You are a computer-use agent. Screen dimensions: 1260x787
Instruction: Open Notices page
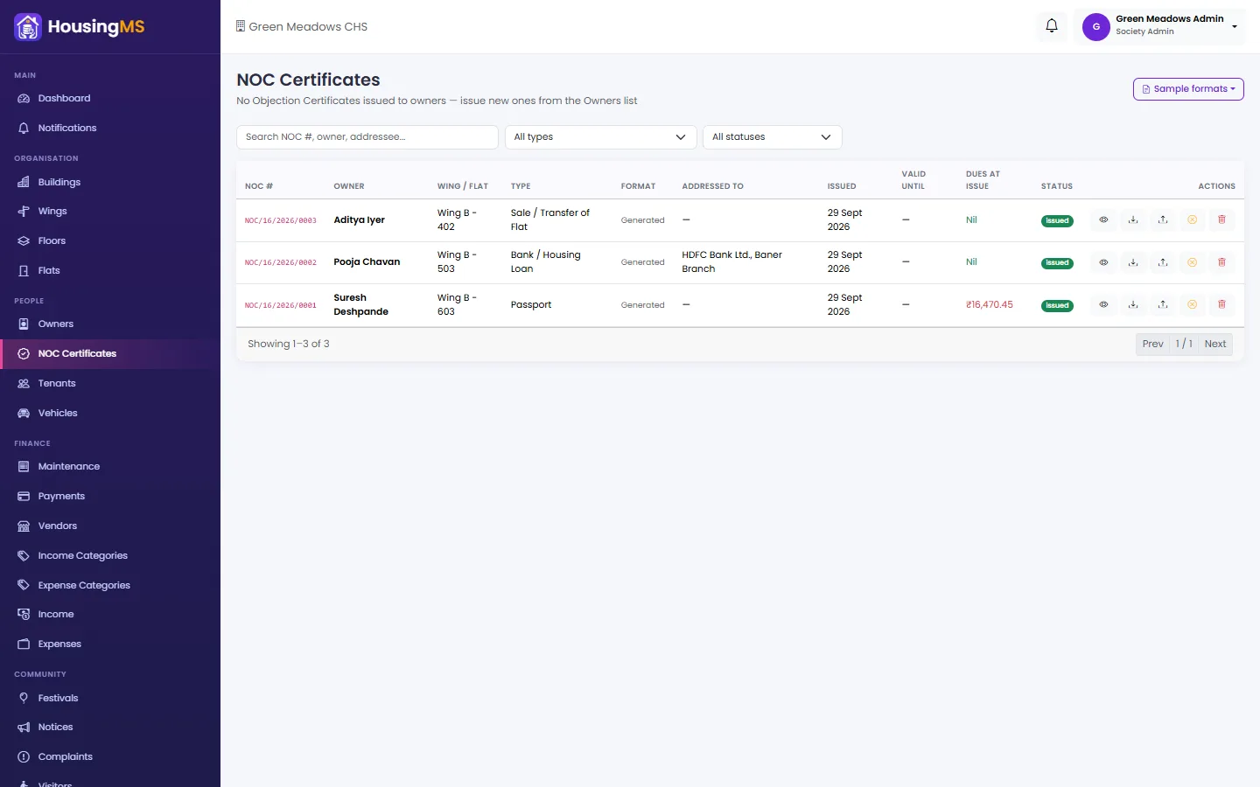coord(110,727)
